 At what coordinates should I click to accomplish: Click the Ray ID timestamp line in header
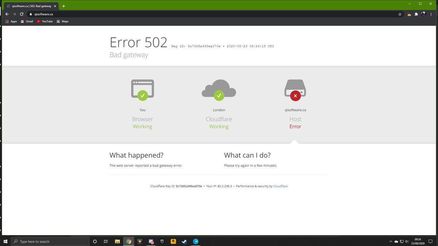pos(223,46)
